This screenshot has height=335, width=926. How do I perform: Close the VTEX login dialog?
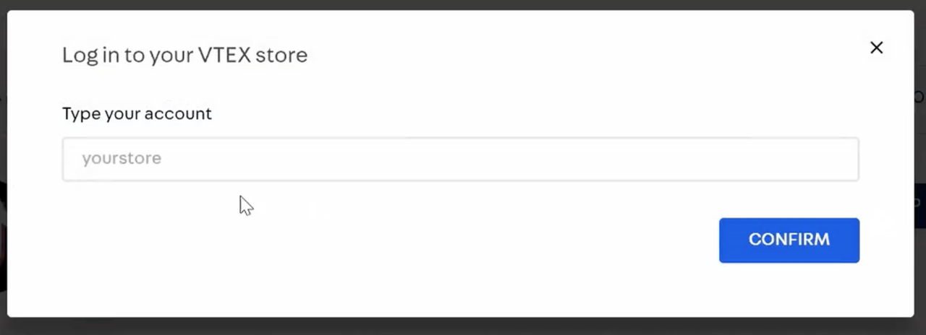pos(876,48)
